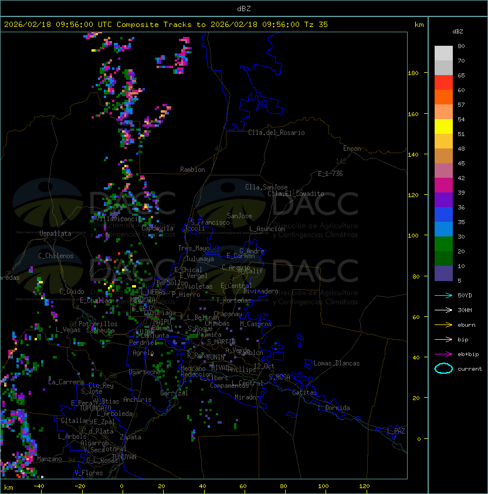Click the 'Catitas' place label
The width and height of the screenshot is (488, 494).
coord(304,393)
